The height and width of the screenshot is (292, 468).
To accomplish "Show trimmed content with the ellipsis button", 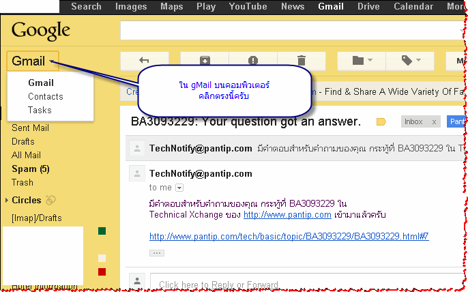I will (x=157, y=253).
